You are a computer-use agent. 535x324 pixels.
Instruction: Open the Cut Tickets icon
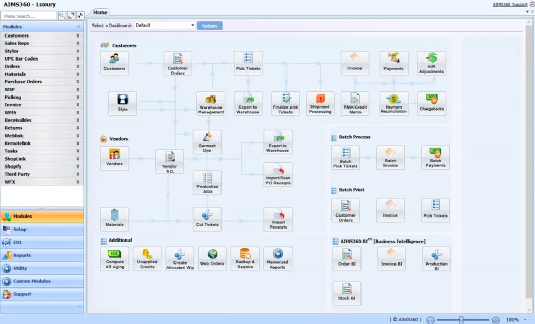207,219
